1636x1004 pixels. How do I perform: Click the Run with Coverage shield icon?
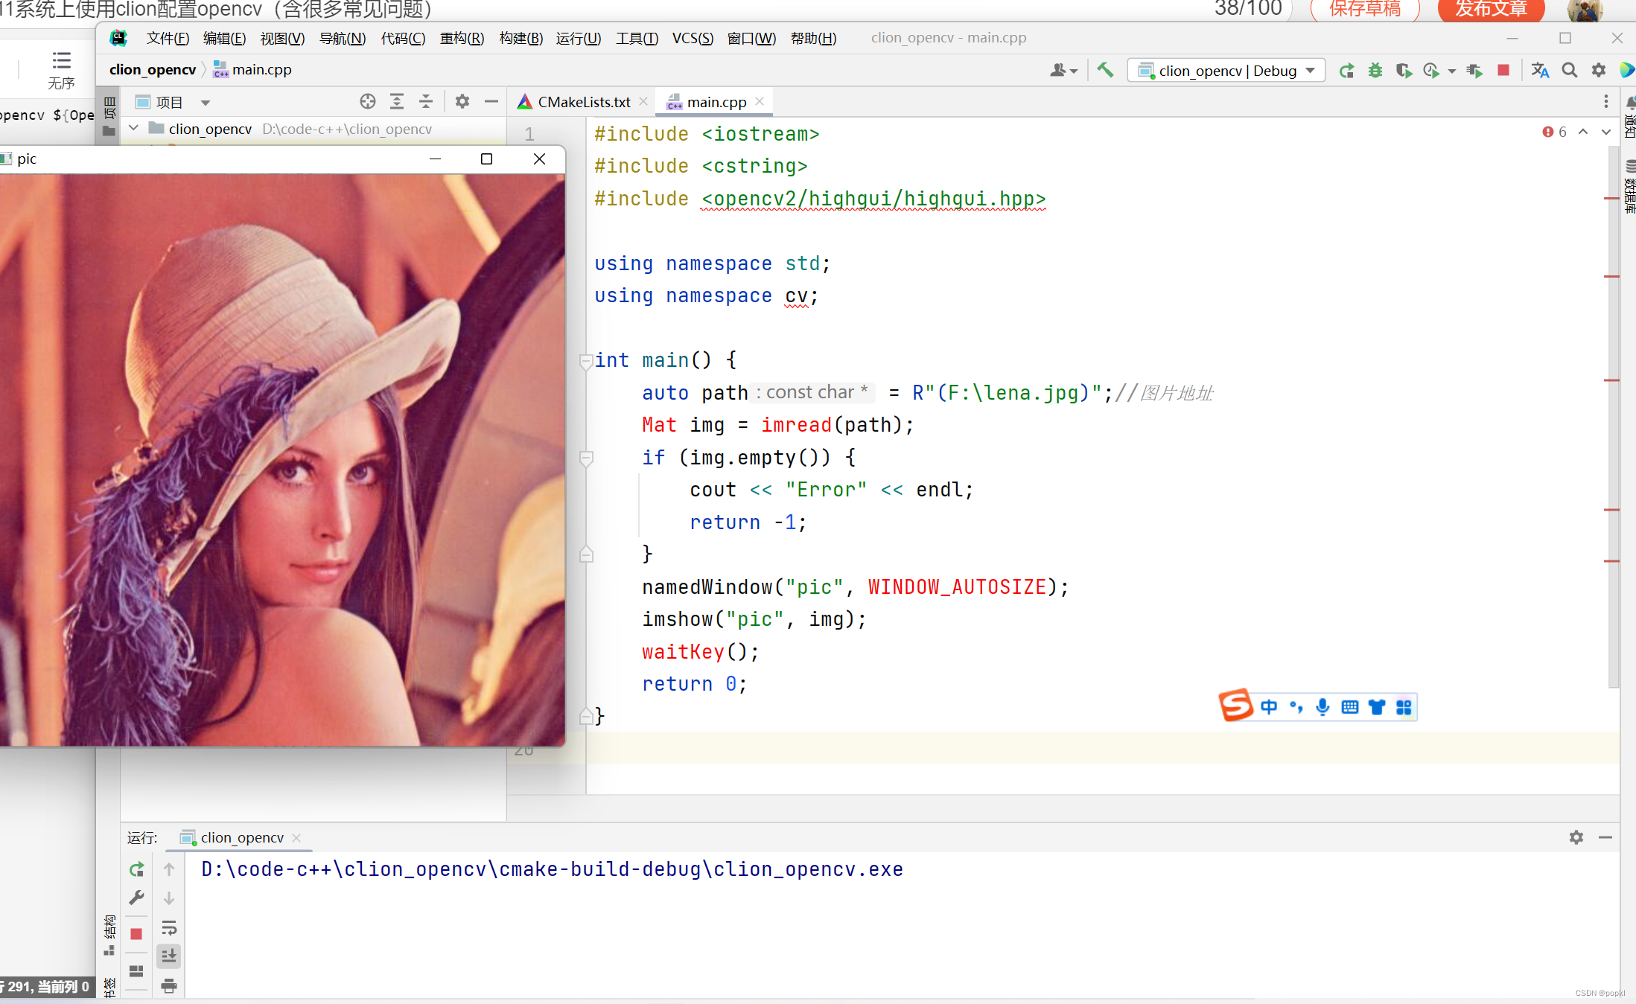tap(1403, 70)
